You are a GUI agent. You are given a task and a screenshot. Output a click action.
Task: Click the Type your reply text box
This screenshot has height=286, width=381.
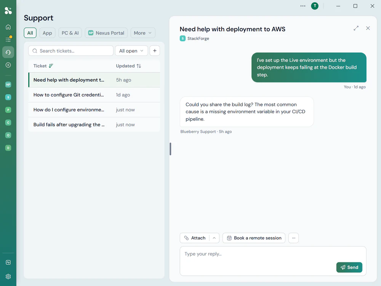[x=273, y=261]
